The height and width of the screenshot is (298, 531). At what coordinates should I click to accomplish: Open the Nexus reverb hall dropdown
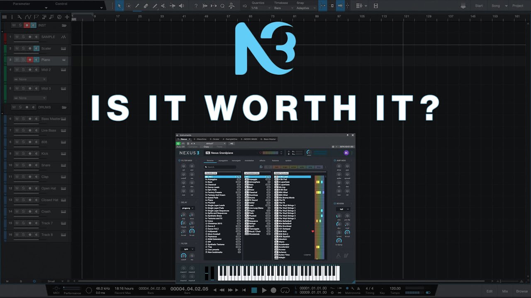[x=343, y=209]
